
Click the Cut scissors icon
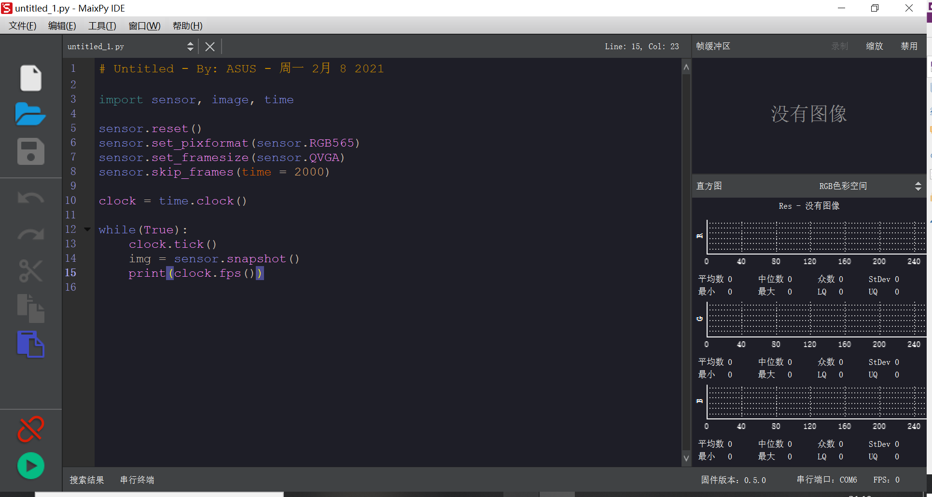(31, 270)
